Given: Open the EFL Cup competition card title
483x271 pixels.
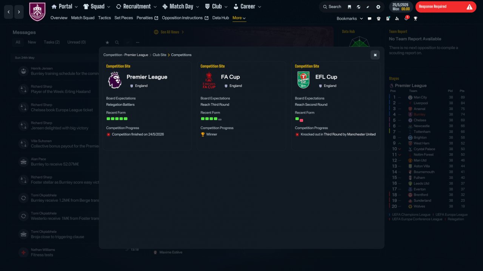Looking at the screenshot, I should 326,77.
